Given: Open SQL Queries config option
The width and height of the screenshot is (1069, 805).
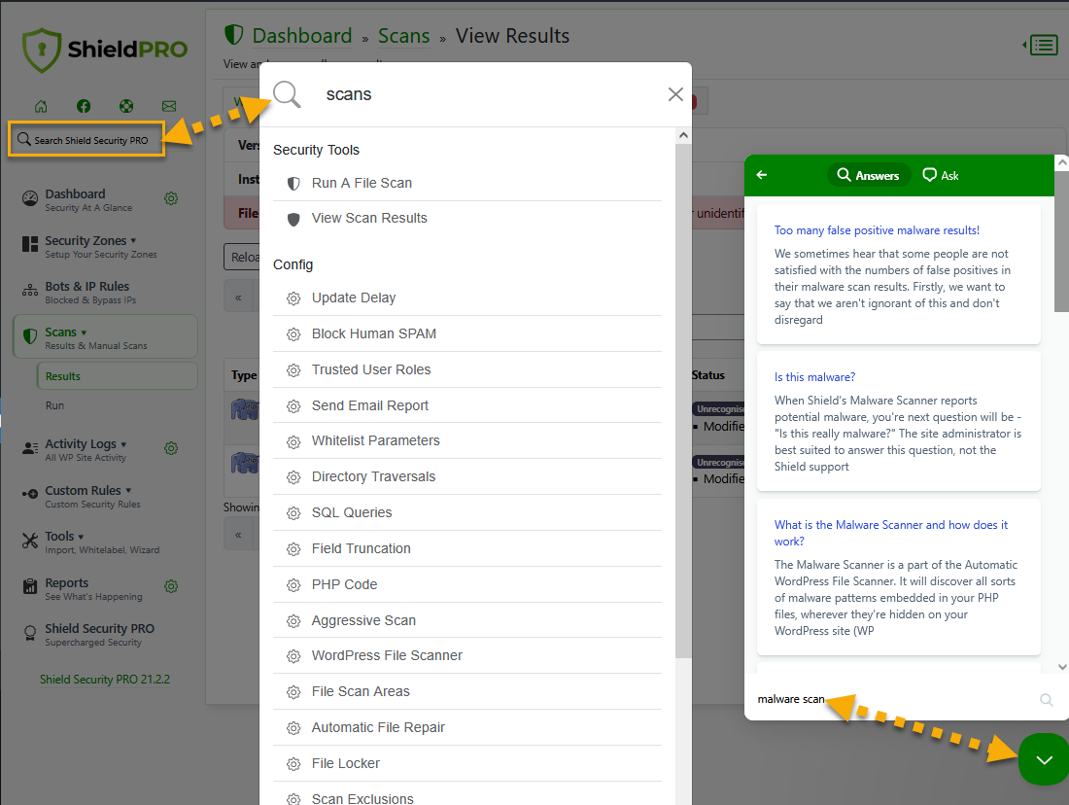Looking at the screenshot, I should point(467,513).
